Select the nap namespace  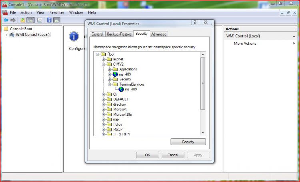116,119
